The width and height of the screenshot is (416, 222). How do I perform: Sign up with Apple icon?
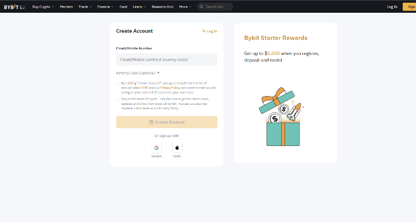pyautogui.click(x=177, y=148)
